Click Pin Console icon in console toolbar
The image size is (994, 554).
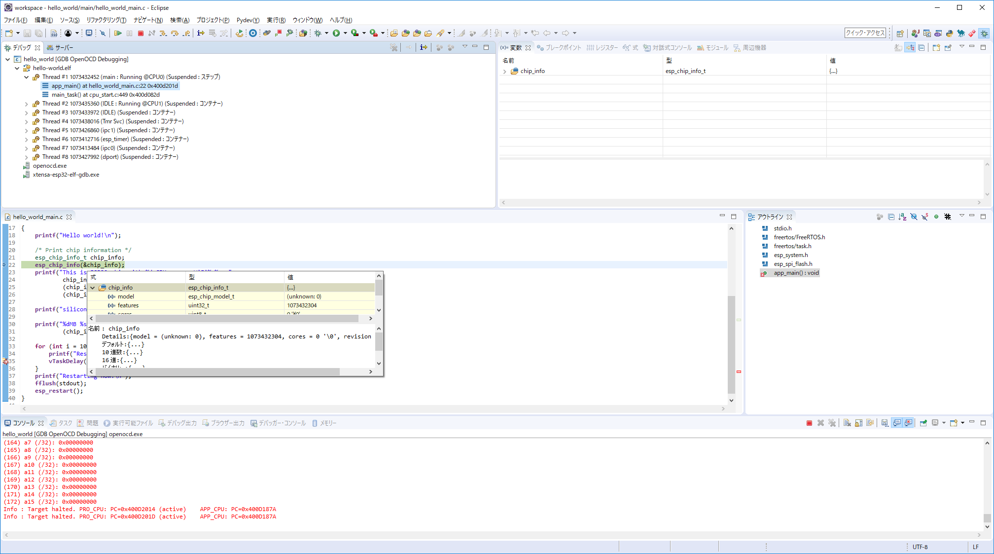click(923, 423)
